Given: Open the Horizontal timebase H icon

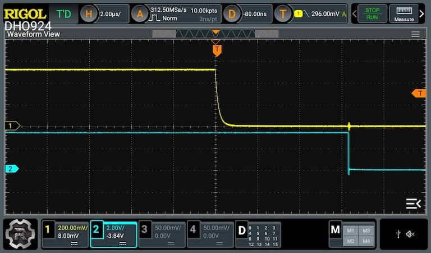Looking at the screenshot, I should pyautogui.click(x=89, y=13).
